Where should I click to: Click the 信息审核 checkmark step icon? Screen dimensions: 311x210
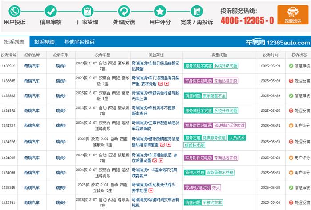pos(51,11)
